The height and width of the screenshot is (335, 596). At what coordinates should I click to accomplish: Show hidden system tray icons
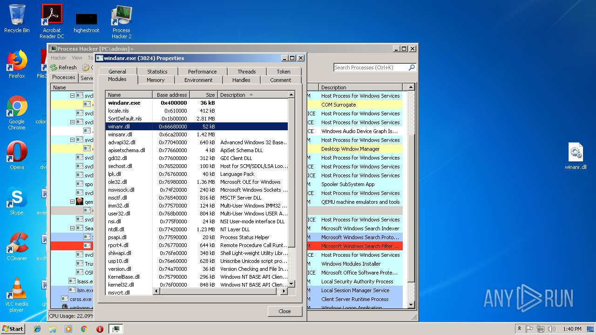(520, 329)
